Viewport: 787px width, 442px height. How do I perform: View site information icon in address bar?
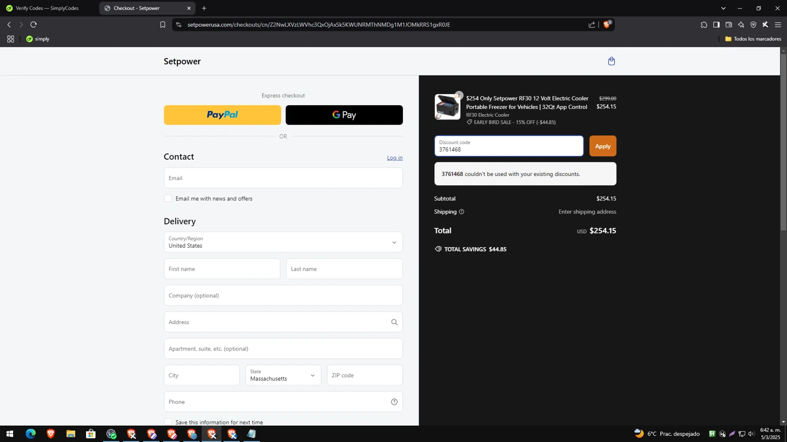179,25
